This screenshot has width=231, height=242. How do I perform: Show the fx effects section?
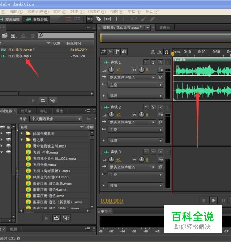[110, 52]
